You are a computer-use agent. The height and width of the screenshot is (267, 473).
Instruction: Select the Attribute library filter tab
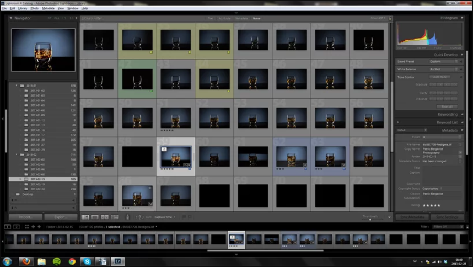click(x=224, y=18)
